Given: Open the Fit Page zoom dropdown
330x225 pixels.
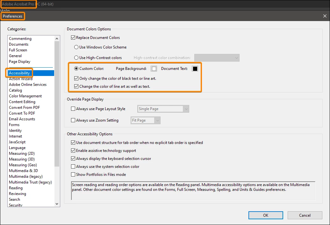Looking at the screenshot, I should [x=146, y=120].
